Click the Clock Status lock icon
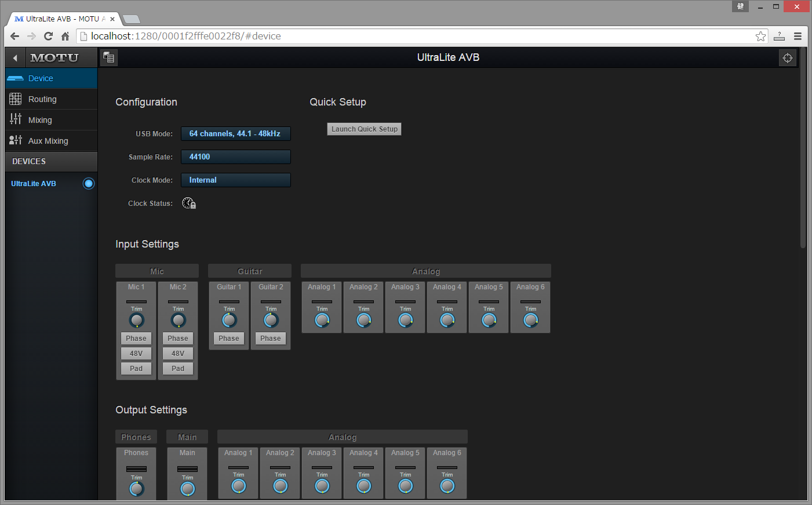 189,203
